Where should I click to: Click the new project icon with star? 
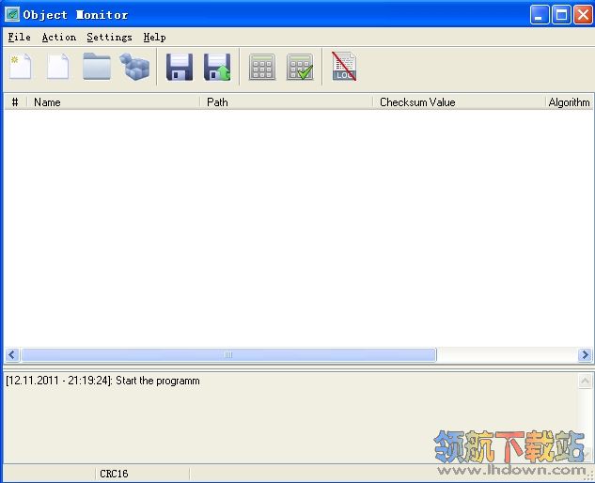click(x=21, y=67)
